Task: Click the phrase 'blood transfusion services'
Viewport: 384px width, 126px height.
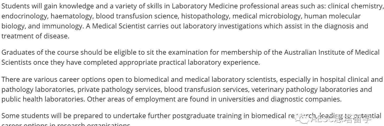Action: pos(206,89)
